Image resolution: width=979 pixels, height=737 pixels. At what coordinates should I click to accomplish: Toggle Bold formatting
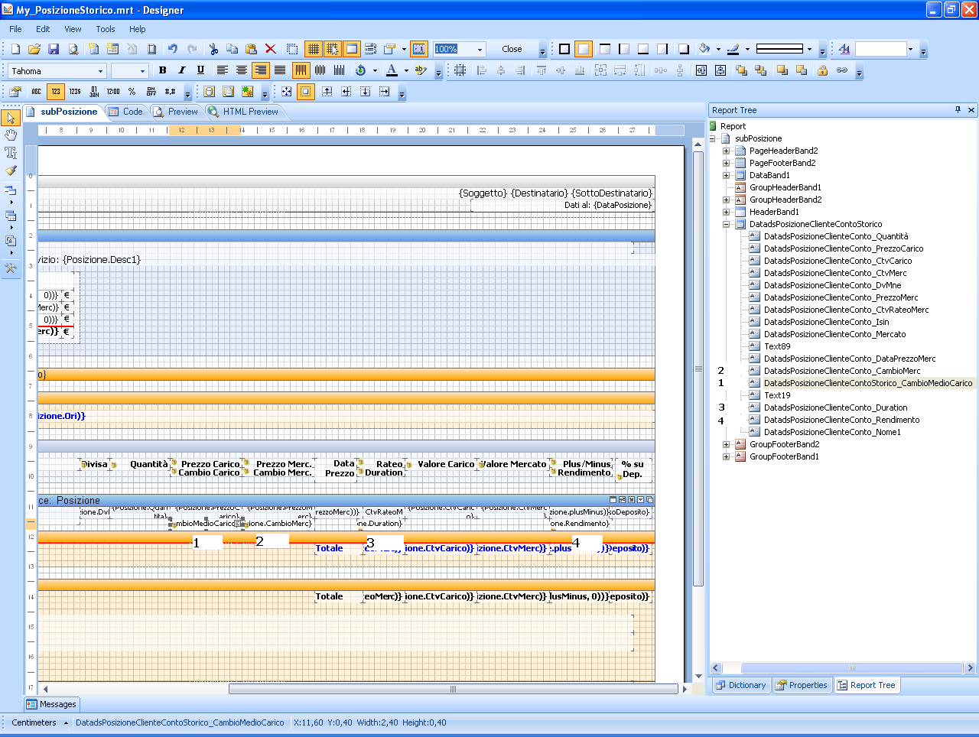coord(162,70)
